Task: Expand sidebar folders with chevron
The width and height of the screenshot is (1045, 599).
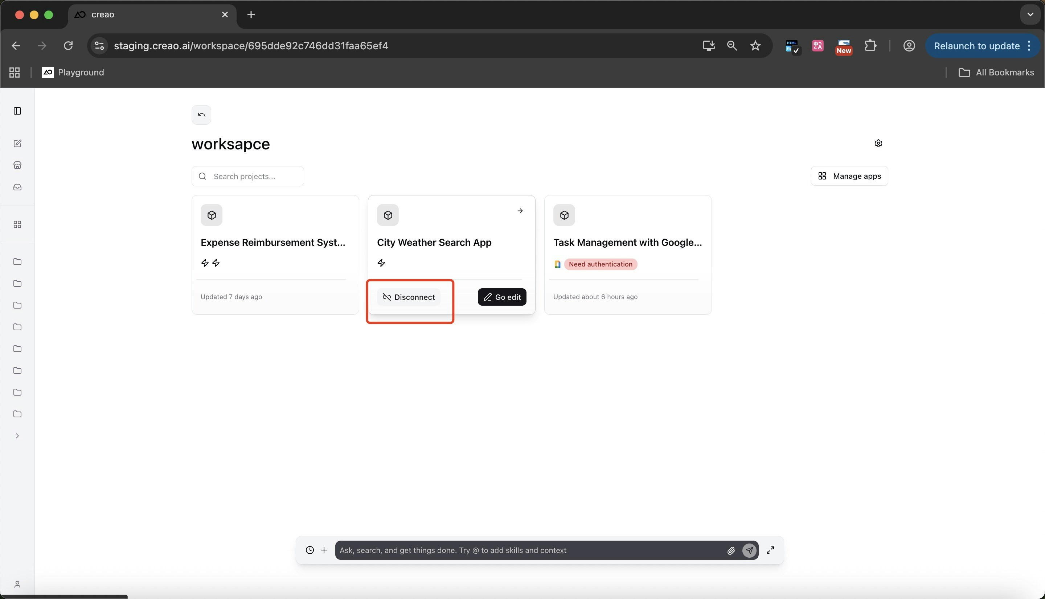Action: (17, 436)
